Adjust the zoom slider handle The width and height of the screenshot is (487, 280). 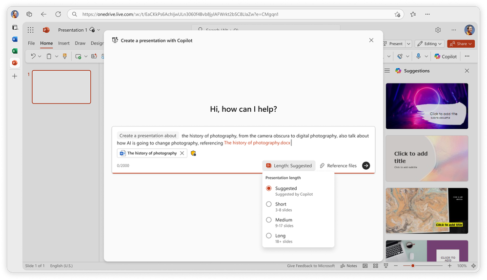coord(413,266)
